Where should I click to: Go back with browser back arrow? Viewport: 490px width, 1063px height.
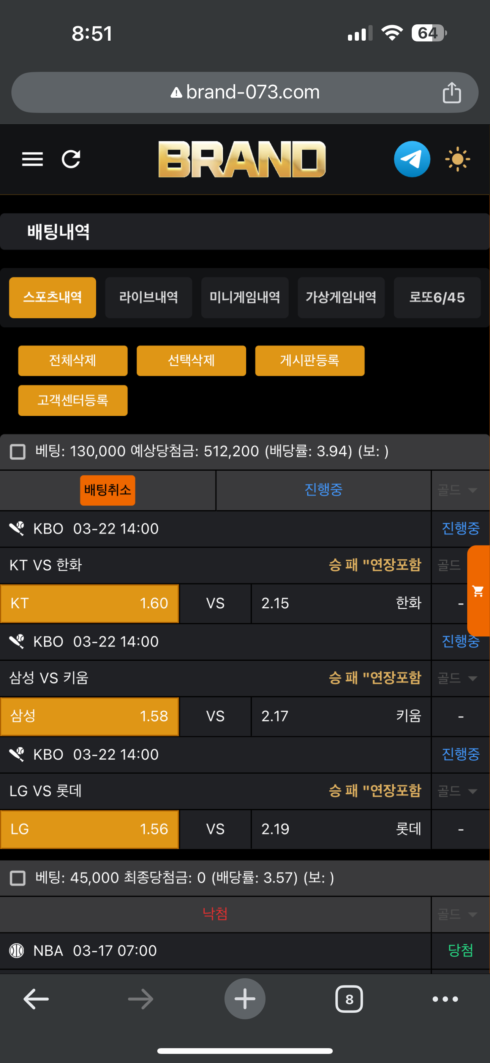click(x=36, y=999)
